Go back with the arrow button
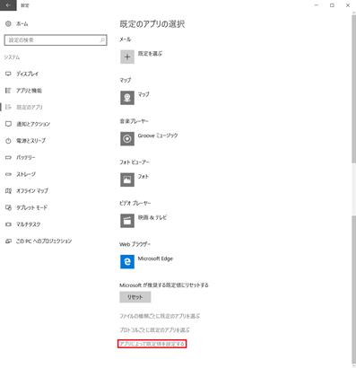The height and width of the screenshot is (368, 356). coord(8,5)
